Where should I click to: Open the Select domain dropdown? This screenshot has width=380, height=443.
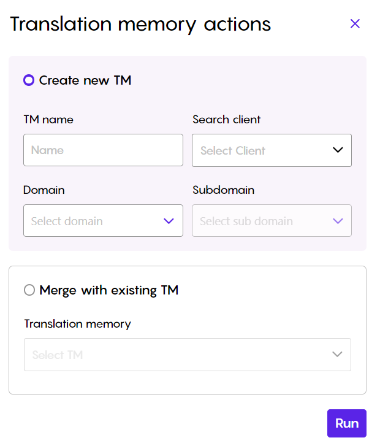[103, 221]
